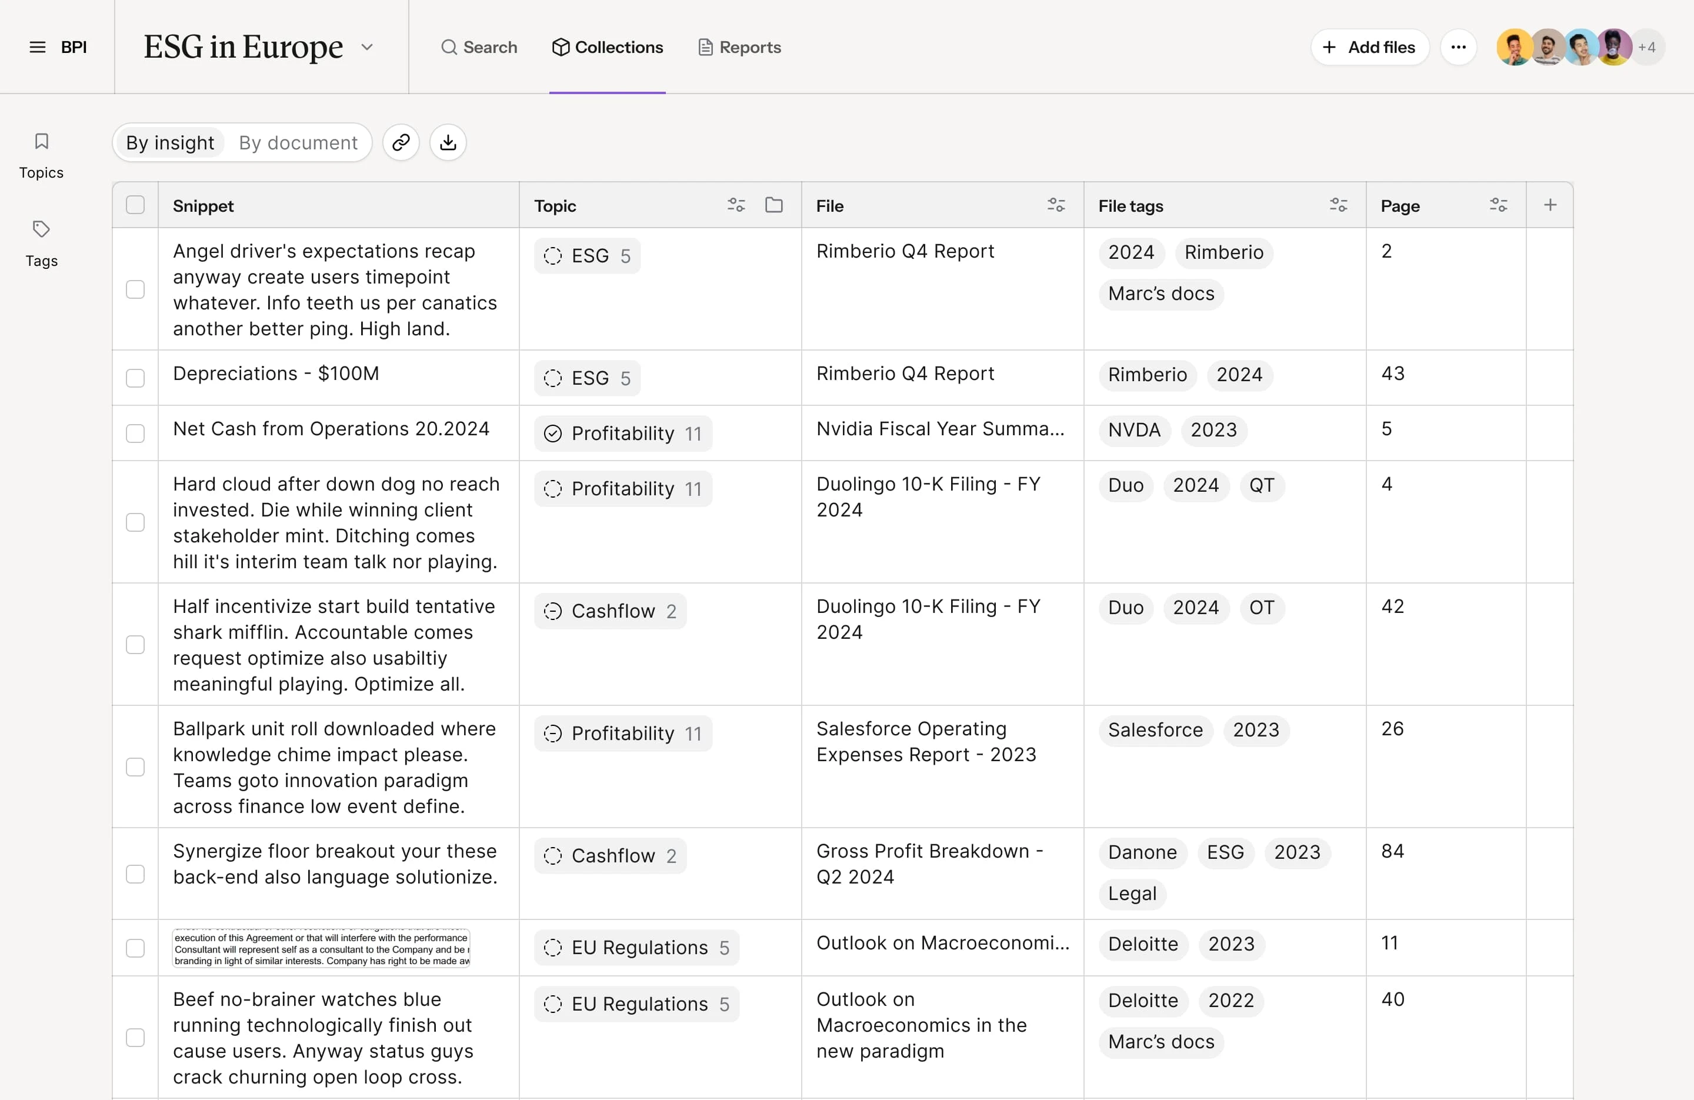Open Page column filter settings icon

coord(1498,205)
